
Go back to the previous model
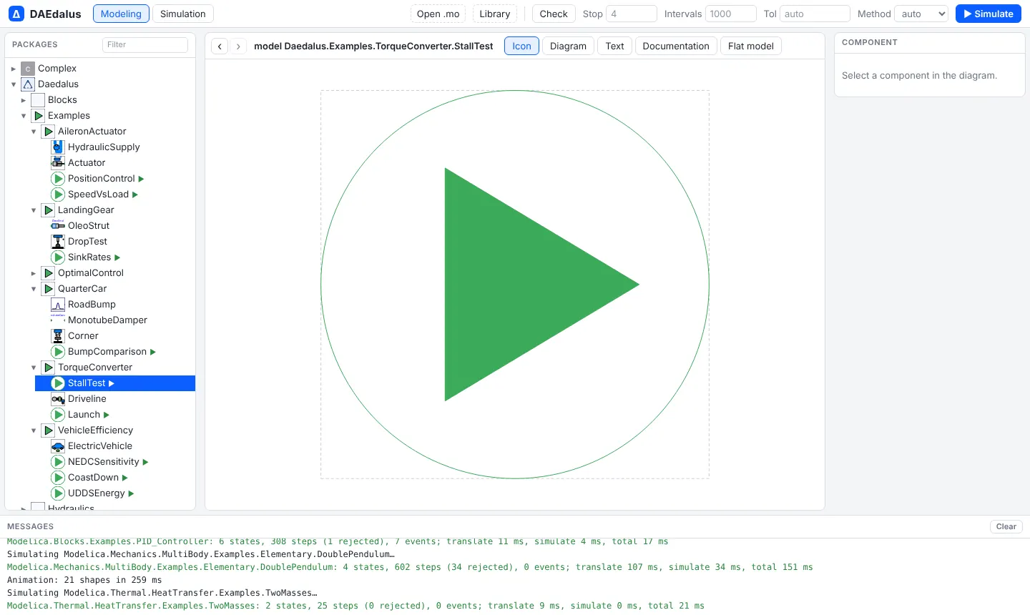(220, 46)
